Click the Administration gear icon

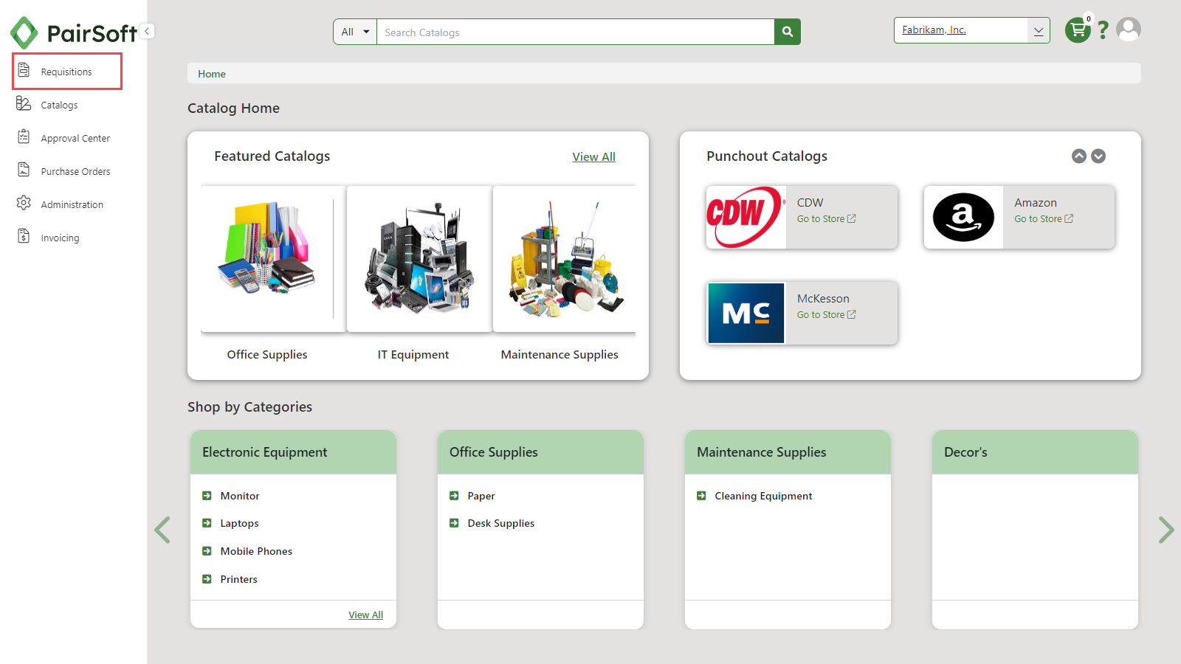(x=24, y=203)
